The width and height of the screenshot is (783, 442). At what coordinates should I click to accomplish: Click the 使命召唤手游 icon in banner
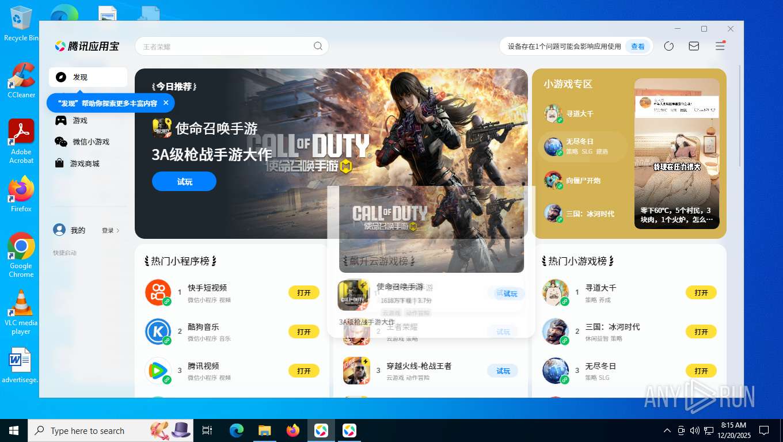tap(162, 128)
